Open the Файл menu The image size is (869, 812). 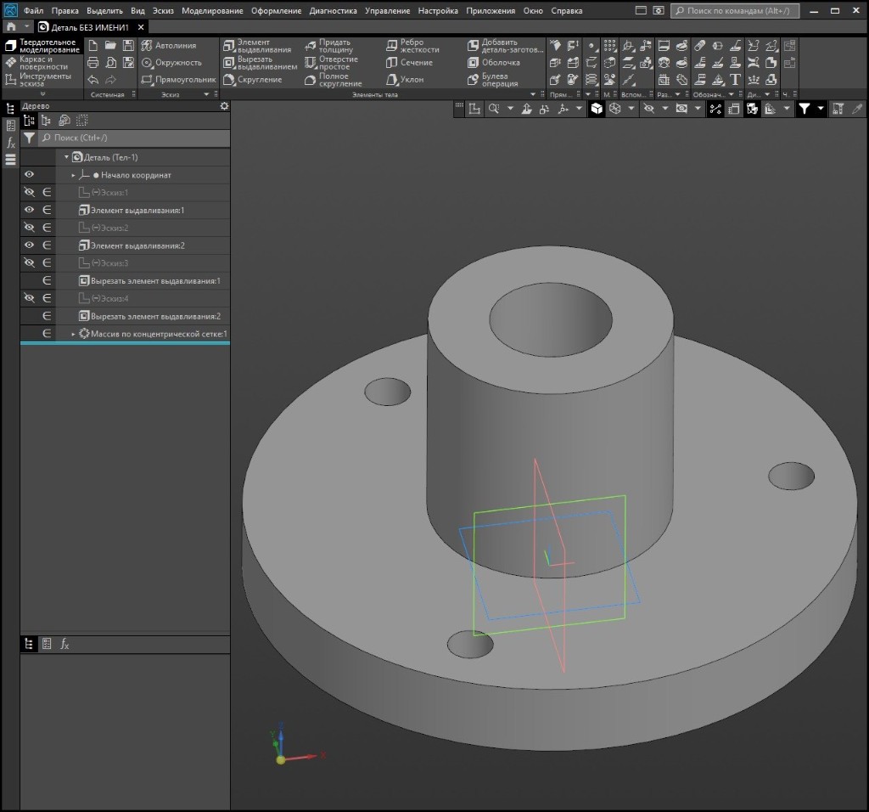(33, 10)
